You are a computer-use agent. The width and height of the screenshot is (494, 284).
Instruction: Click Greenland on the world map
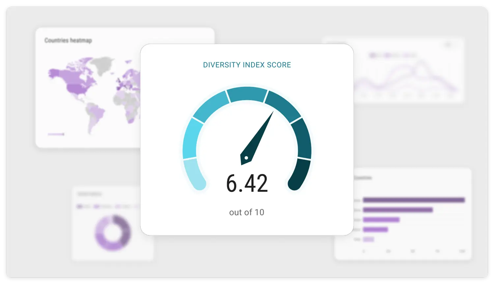point(101,64)
